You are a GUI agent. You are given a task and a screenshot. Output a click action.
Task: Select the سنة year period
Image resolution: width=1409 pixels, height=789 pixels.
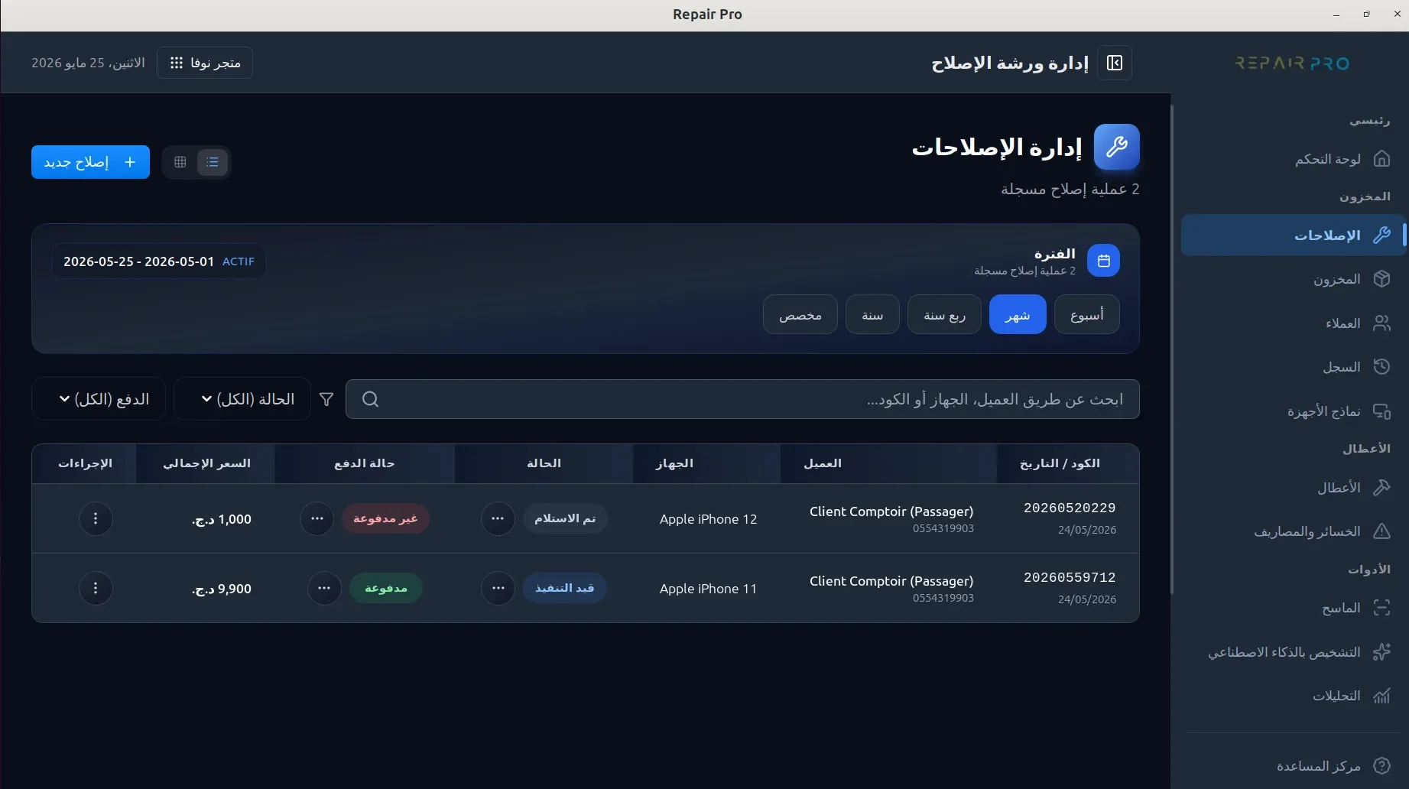tap(872, 314)
